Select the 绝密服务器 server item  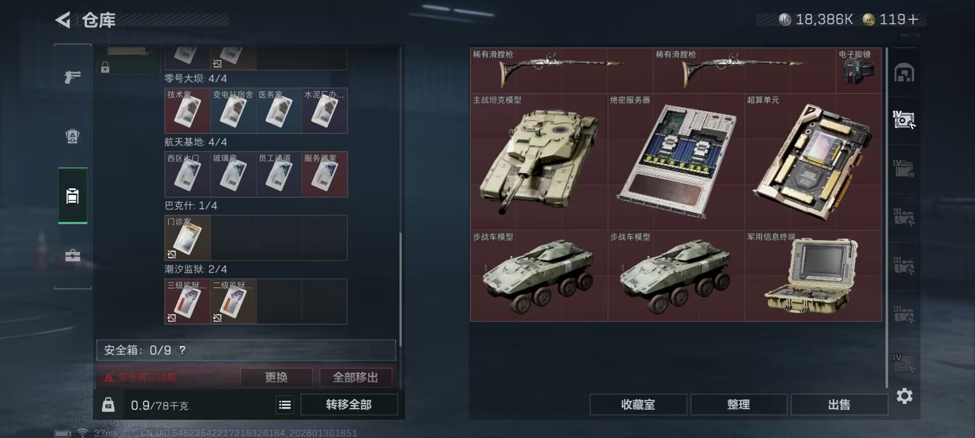(676, 162)
